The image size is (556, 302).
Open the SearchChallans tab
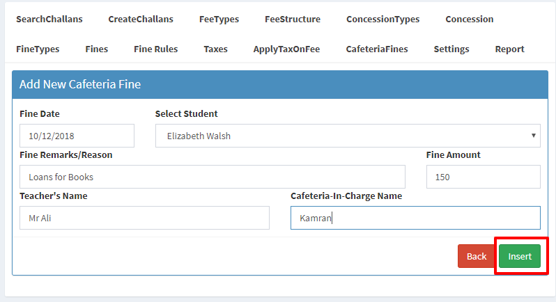(x=49, y=19)
